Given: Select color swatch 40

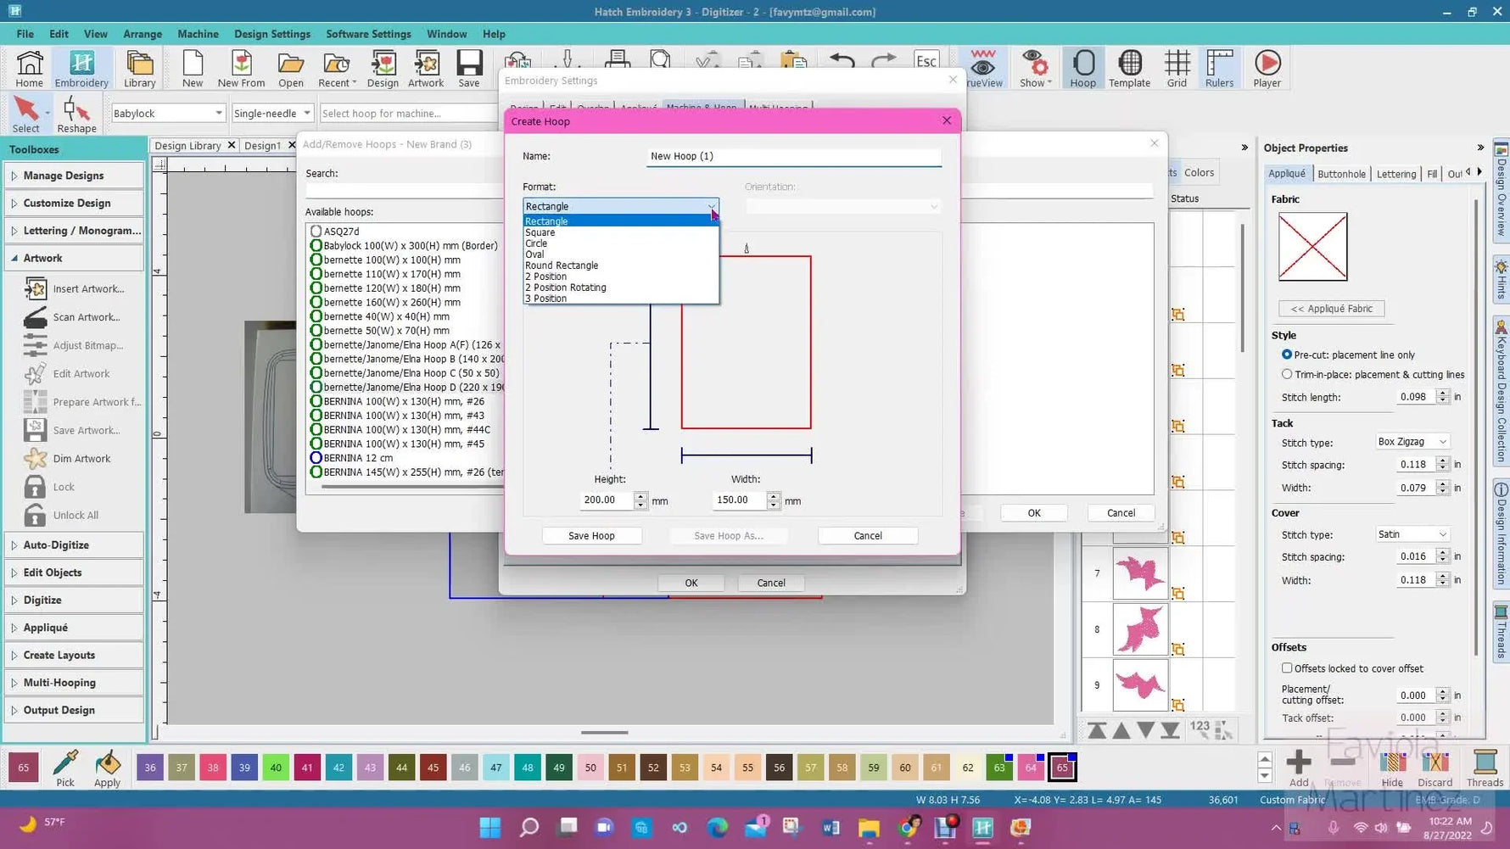Looking at the screenshot, I should 276,767.
